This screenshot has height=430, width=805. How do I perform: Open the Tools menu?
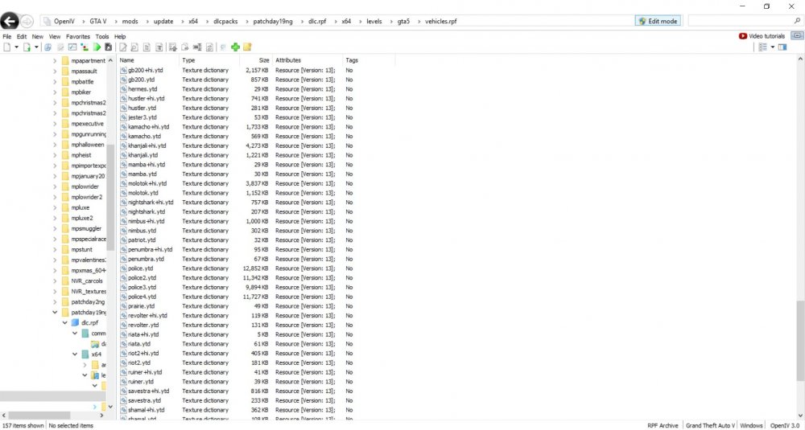click(102, 36)
